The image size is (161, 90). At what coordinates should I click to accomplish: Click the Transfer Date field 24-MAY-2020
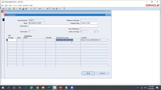[89, 23]
